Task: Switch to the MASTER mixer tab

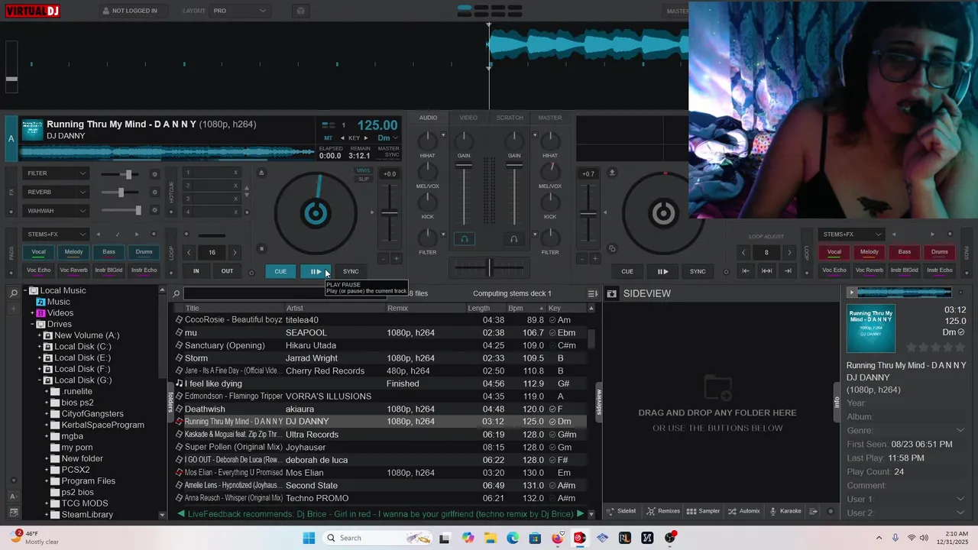Action: click(x=549, y=118)
